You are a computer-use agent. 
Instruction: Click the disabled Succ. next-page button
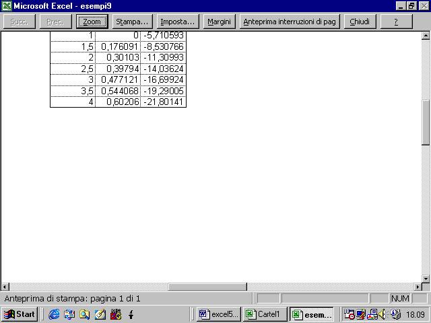(20, 22)
